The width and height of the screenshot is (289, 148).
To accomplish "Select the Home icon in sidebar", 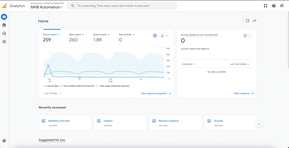I will point(4,17).
